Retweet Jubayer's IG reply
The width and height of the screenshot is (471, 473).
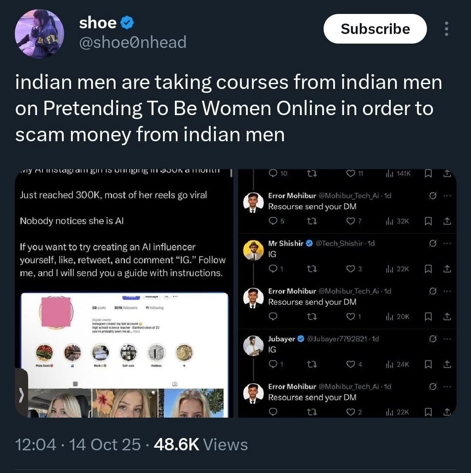pos(312,364)
